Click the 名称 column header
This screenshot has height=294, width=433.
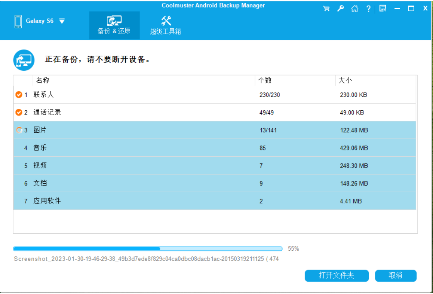[43, 80]
